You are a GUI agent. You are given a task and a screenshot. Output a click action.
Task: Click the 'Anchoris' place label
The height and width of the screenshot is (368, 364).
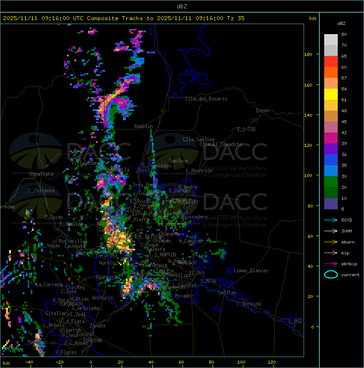coord(102,298)
